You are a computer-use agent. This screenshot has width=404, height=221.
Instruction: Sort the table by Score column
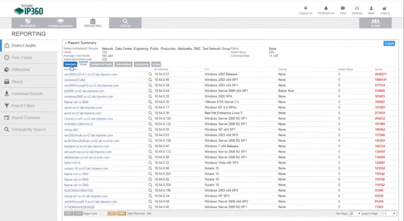pos(378,69)
